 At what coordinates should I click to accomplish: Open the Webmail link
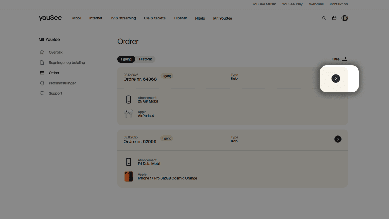[316, 4]
